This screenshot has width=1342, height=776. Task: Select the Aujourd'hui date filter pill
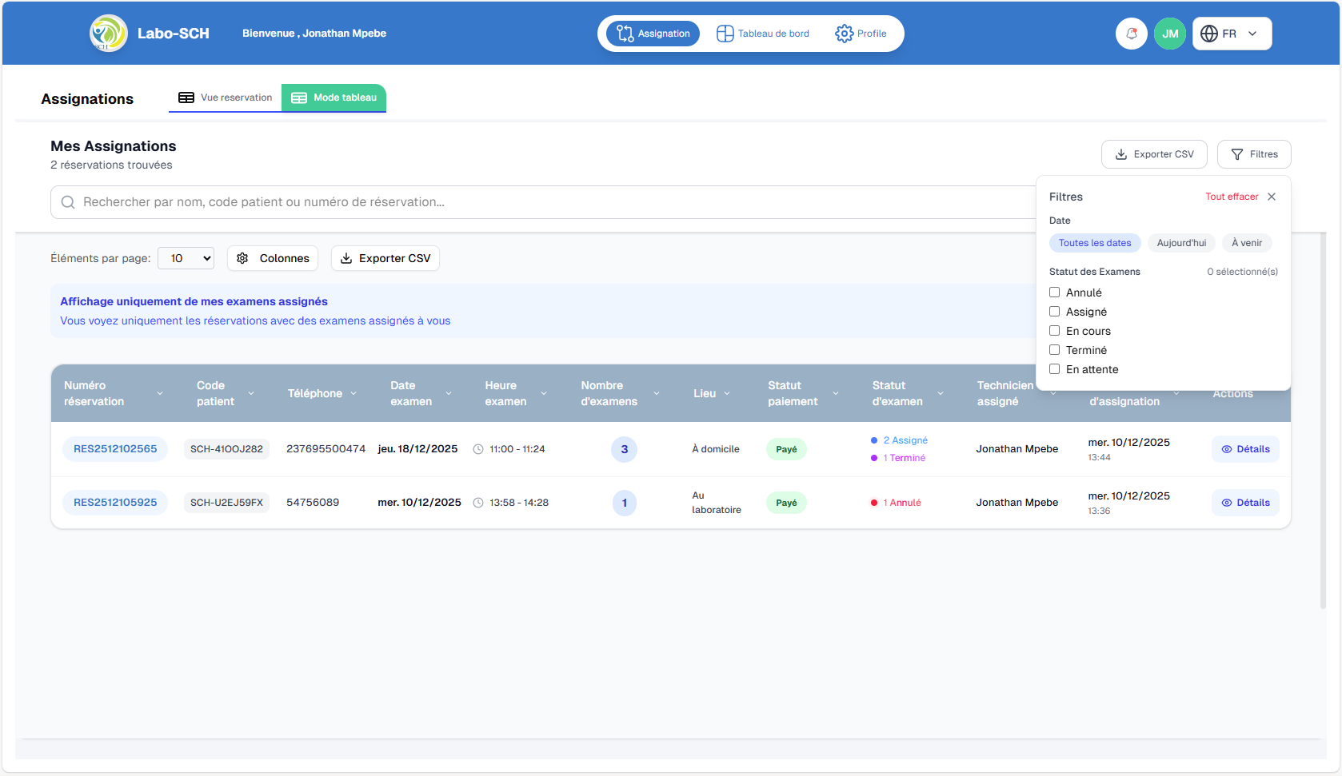pyautogui.click(x=1181, y=242)
